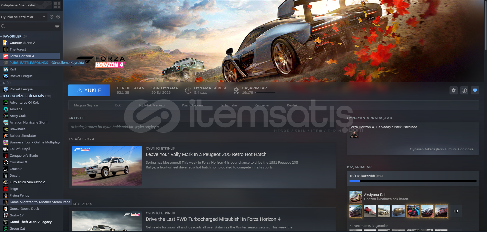
Task: Toggle the favorite heart icon
Action: (475, 90)
